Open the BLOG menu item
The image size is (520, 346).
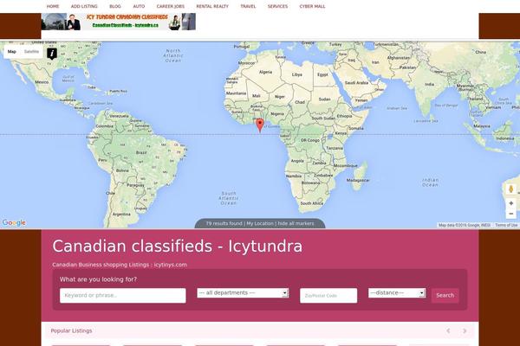coord(115,6)
